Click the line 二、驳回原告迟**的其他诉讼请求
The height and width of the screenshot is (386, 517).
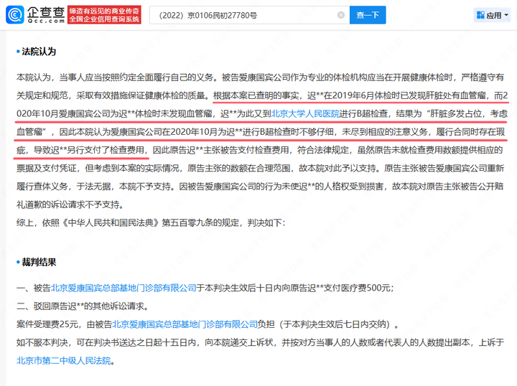click(83, 306)
